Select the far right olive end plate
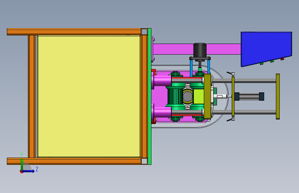Image resolution: width=299 pixels, height=193 pixels. tap(278, 96)
